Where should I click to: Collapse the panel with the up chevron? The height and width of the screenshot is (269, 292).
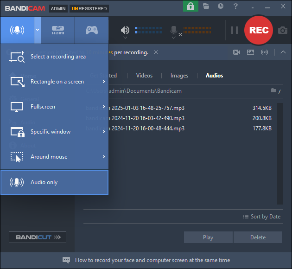[283, 52]
